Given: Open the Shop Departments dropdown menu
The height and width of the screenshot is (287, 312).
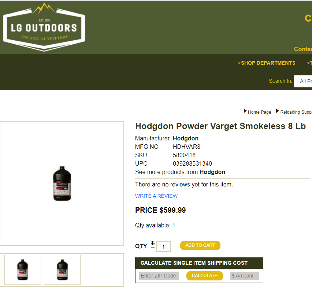Looking at the screenshot, I should pyautogui.click(x=266, y=63).
